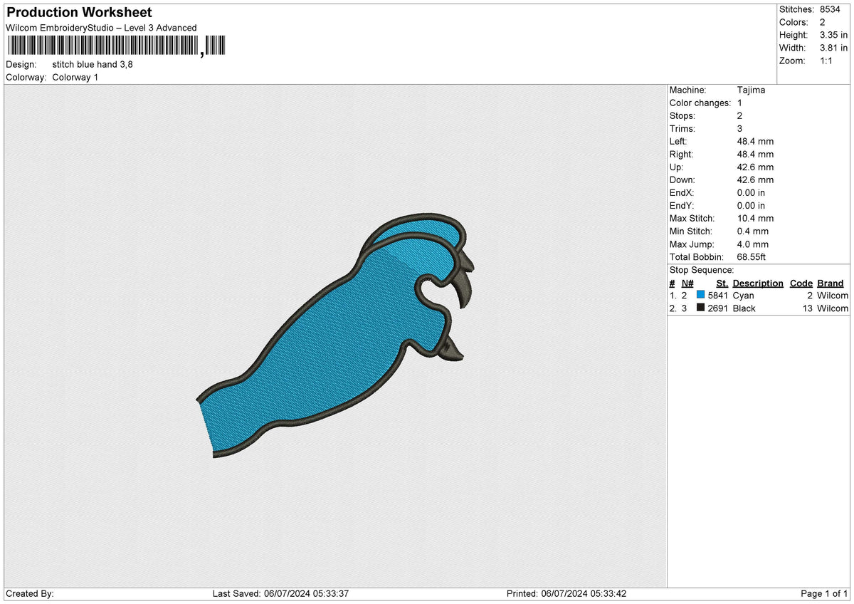The width and height of the screenshot is (854, 604).
Task: Click the Machine value Tajima
Action: [751, 90]
